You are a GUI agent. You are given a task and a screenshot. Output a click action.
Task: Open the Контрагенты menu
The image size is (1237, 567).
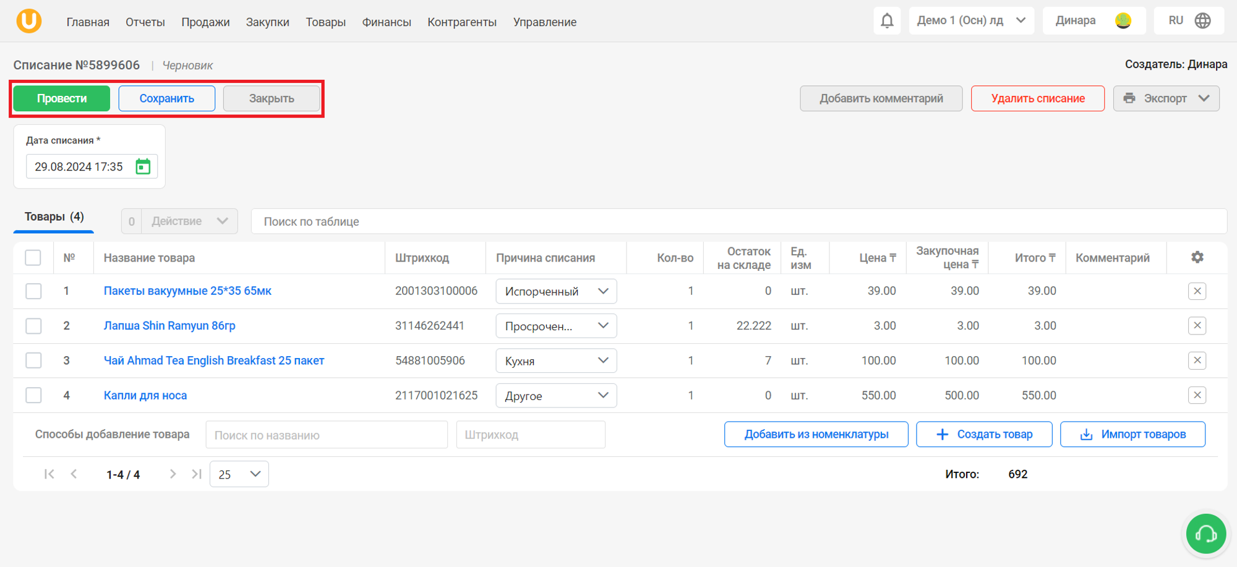(462, 22)
